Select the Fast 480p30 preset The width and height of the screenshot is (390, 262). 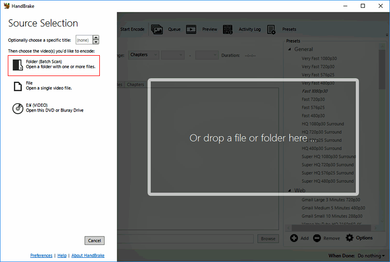tap(314, 116)
